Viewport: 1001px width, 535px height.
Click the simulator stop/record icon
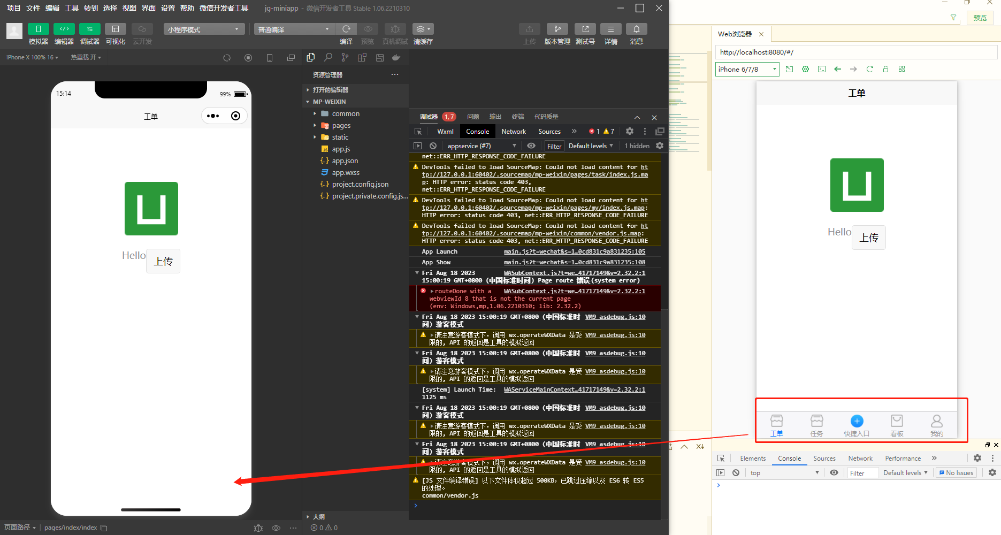coord(248,58)
